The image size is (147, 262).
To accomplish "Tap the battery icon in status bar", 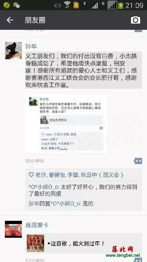I will point(121,5).
